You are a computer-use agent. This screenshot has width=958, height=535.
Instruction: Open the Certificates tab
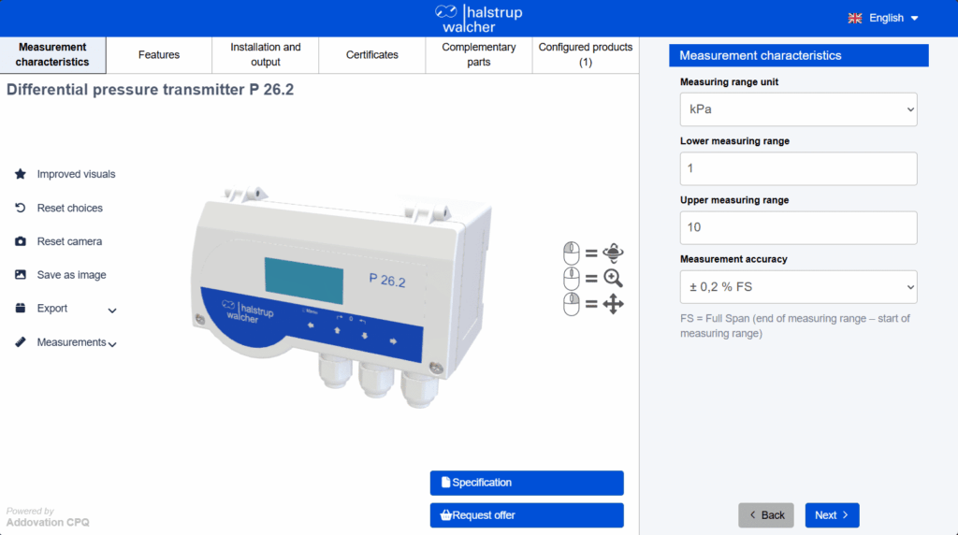pyautogui.click(x=372, y=55)
